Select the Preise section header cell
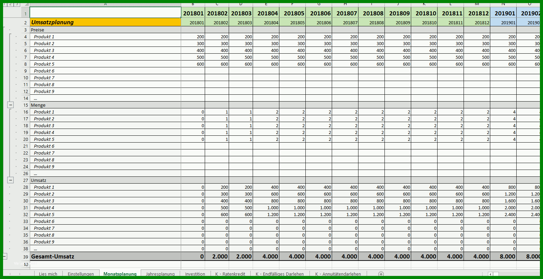The image size is (543, 279). pyautogui.click(x=105, y=30)
